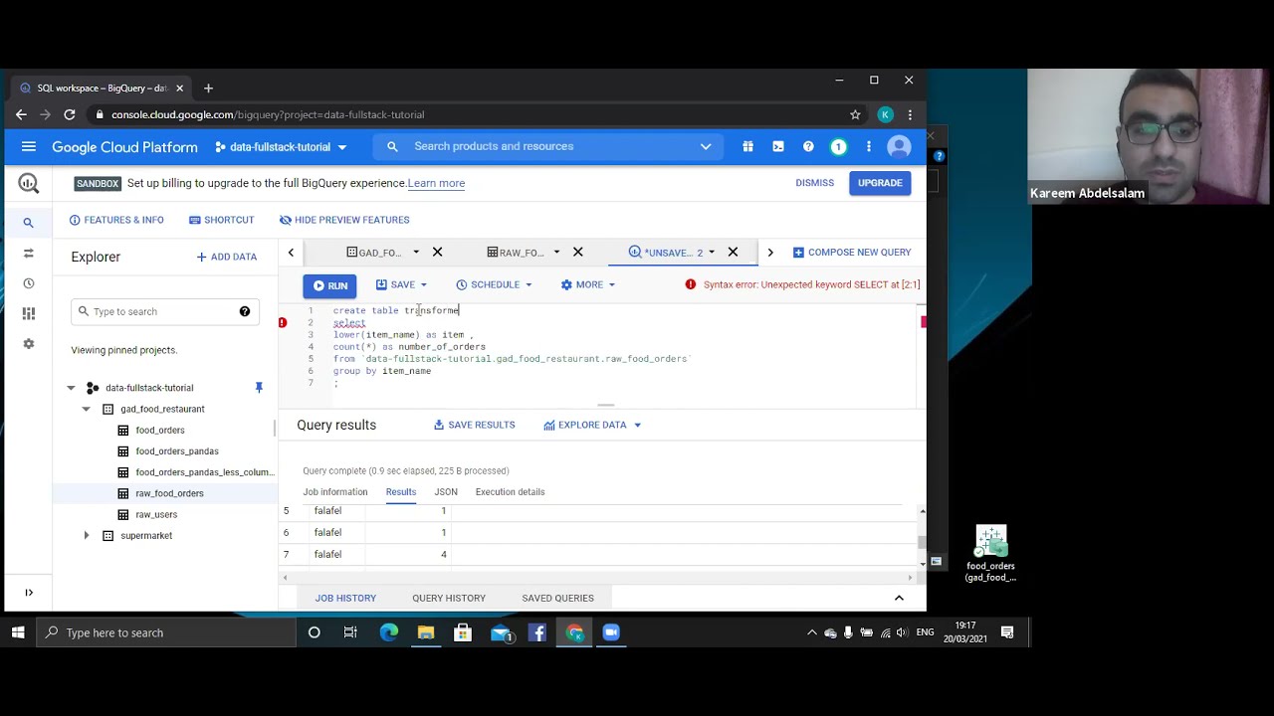The image size is (1274, 716).
Task: Open food_orders_pandas table
Action: coord(177,451)
